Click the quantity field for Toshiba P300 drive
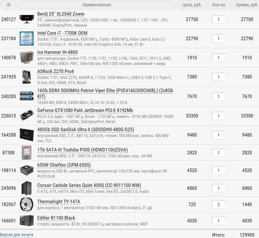 pos(218,153)
